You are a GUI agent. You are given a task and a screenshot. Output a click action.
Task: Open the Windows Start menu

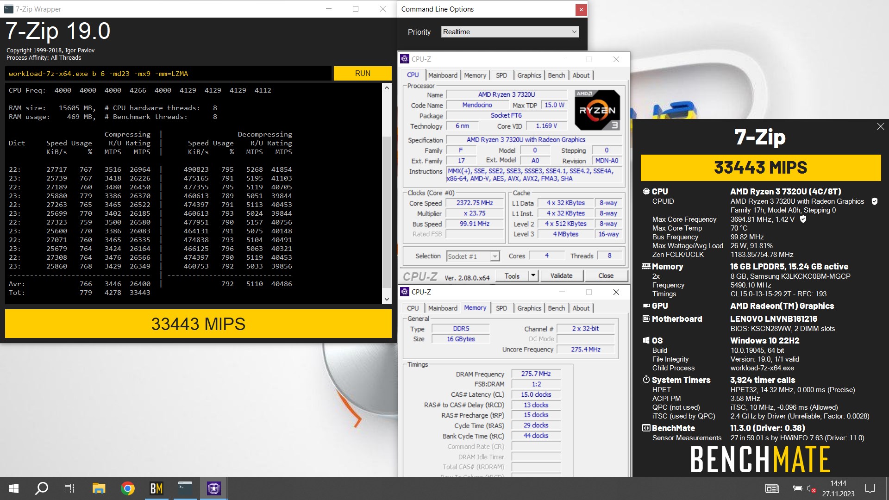(14, 488)
